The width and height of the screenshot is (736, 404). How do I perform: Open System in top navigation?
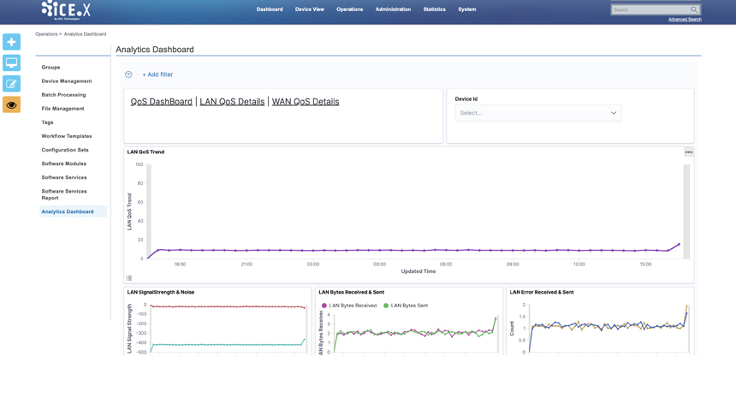click(x=467, y=9)
